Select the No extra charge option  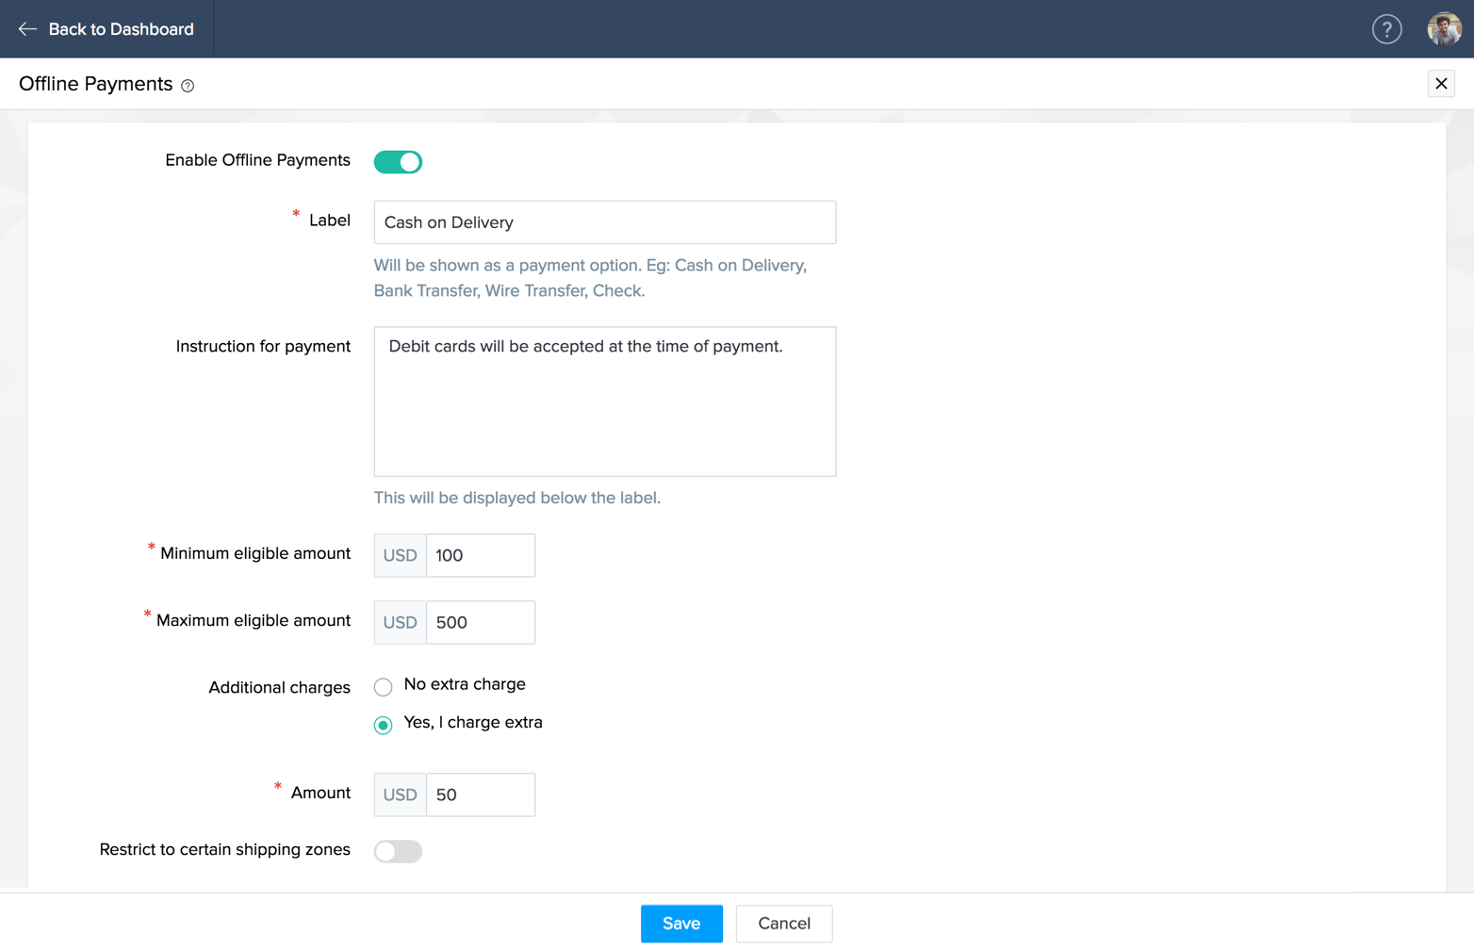pyautogui.click(x=383, y=686)
